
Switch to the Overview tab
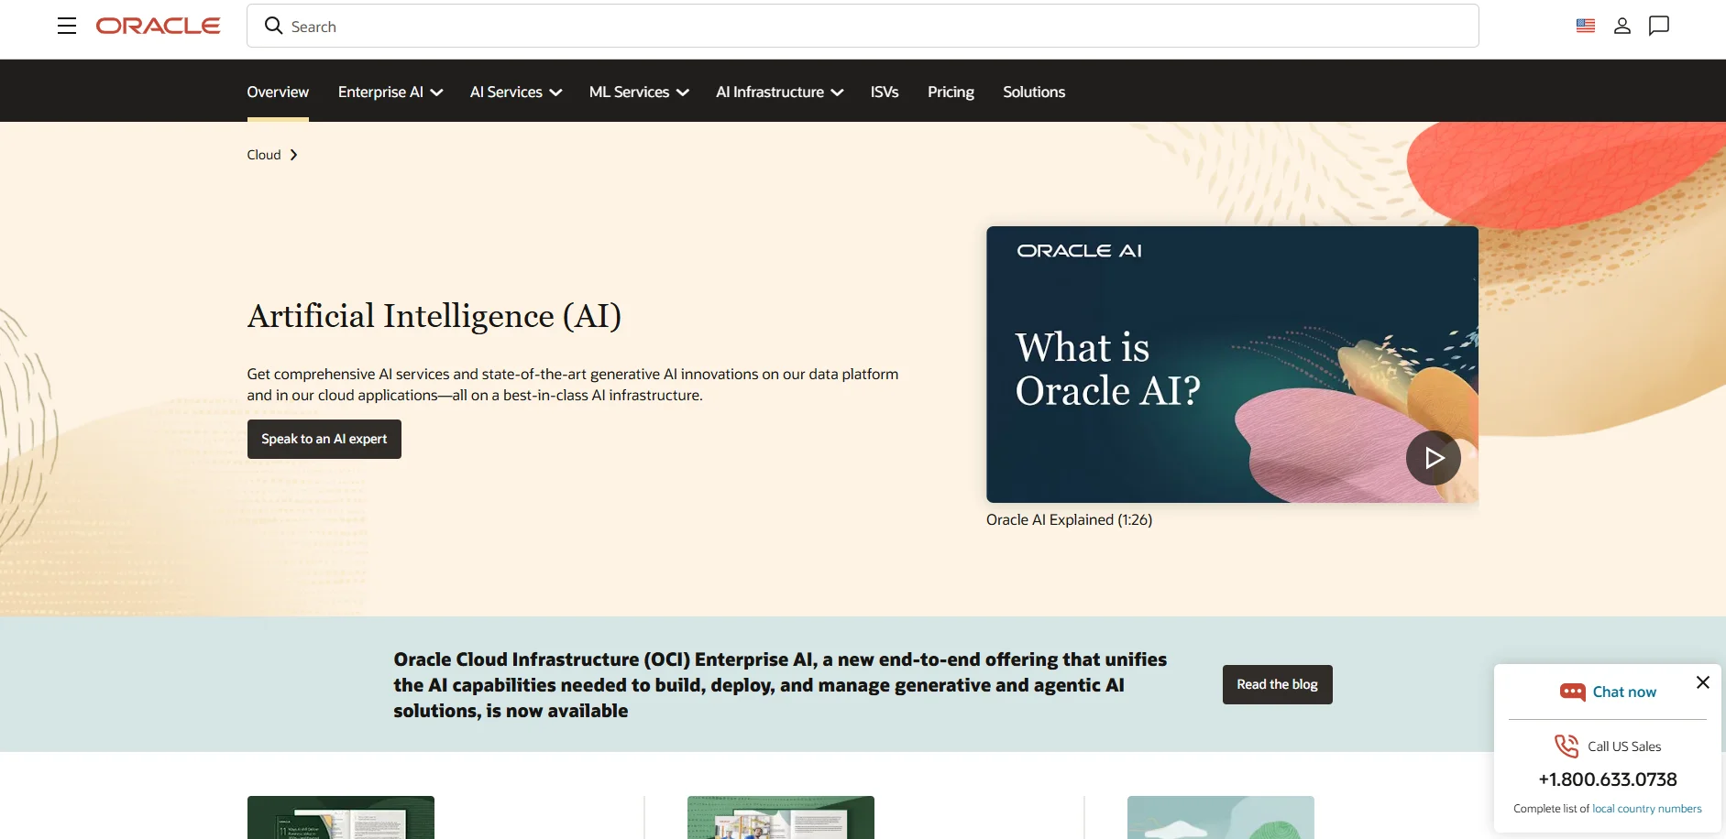click(x=277, y=92)
